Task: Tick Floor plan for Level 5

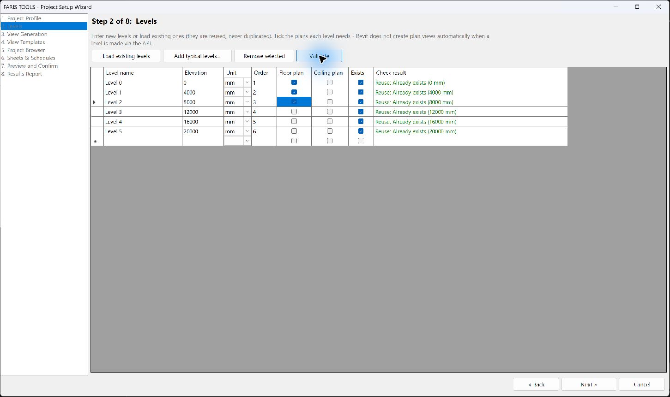Action: pyautogui.click(x=294, y=131)
